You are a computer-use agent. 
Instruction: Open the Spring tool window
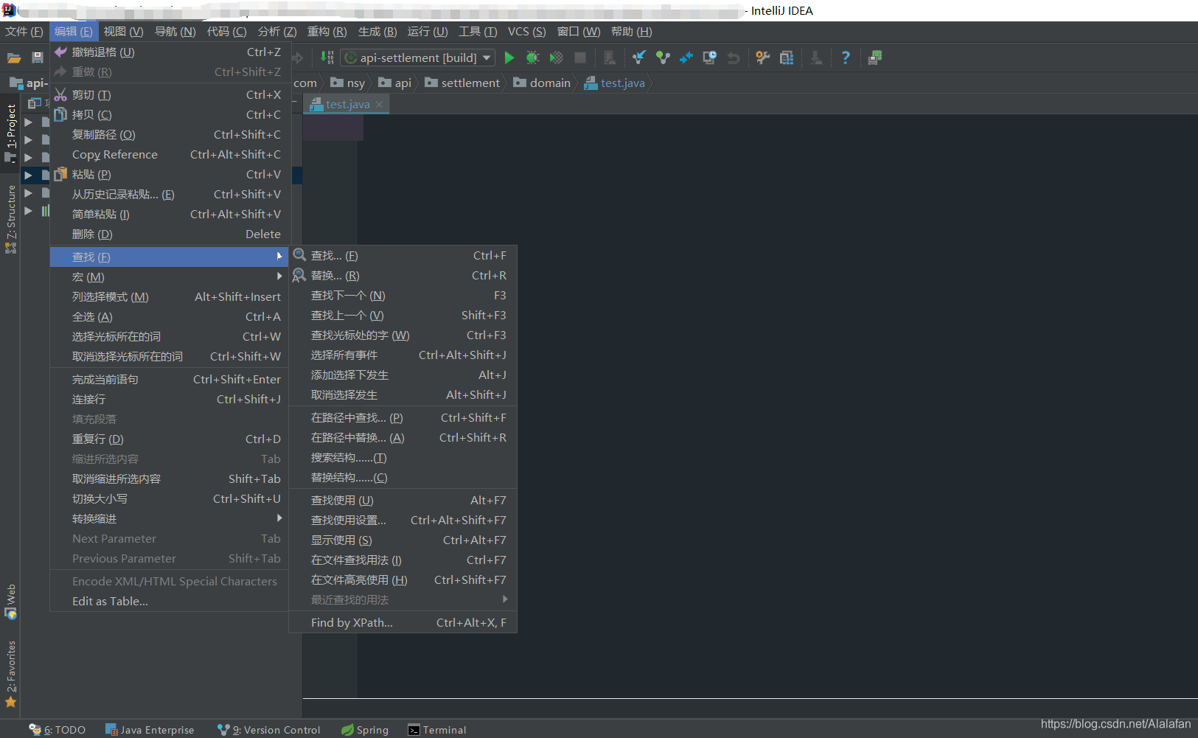click(x=365, y=730)
